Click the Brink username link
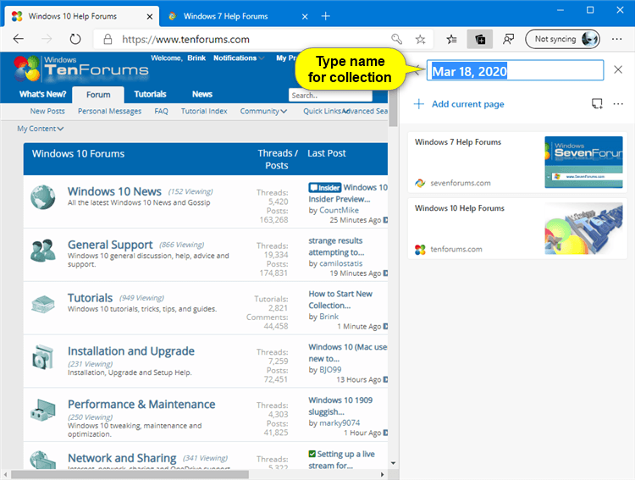This screenshot has height=480, width=635. (x=196, y=58)
